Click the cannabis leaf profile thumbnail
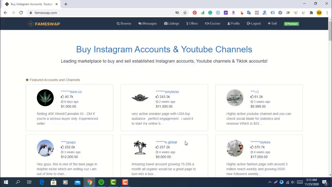Viewport: 332px width, 187px height. 45,98
